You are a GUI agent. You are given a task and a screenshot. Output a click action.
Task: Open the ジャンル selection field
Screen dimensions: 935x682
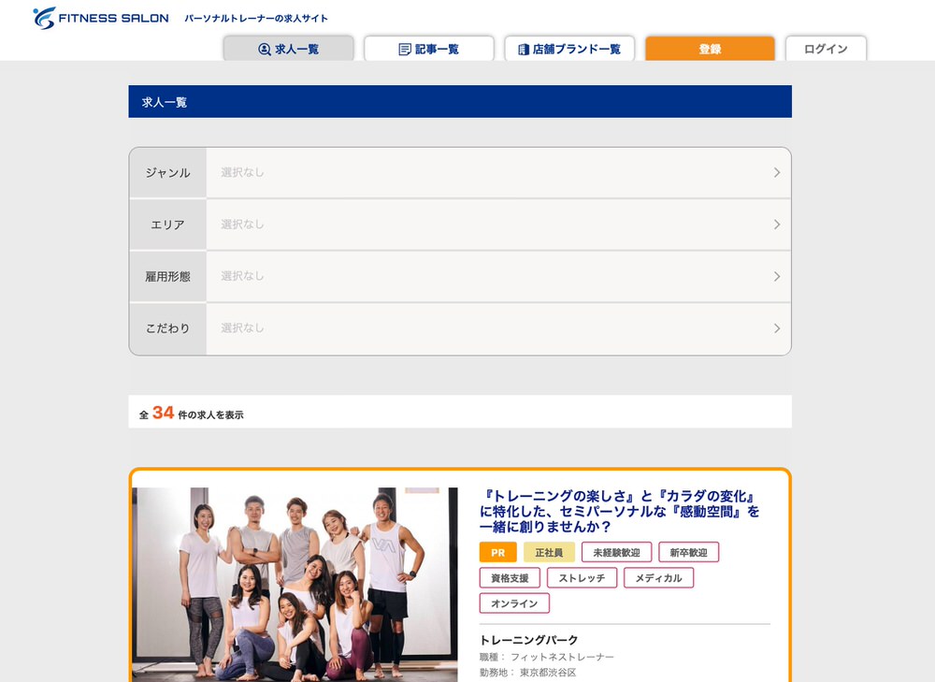[x=486, y=173]
